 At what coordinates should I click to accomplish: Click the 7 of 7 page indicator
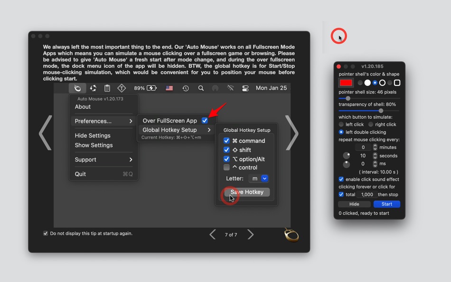click(231, 235)
